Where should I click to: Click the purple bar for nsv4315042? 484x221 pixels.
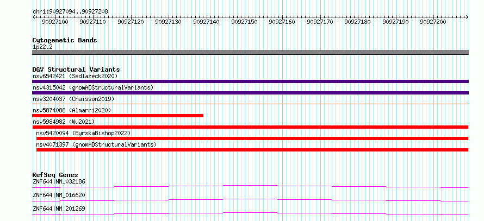[250, 93]
